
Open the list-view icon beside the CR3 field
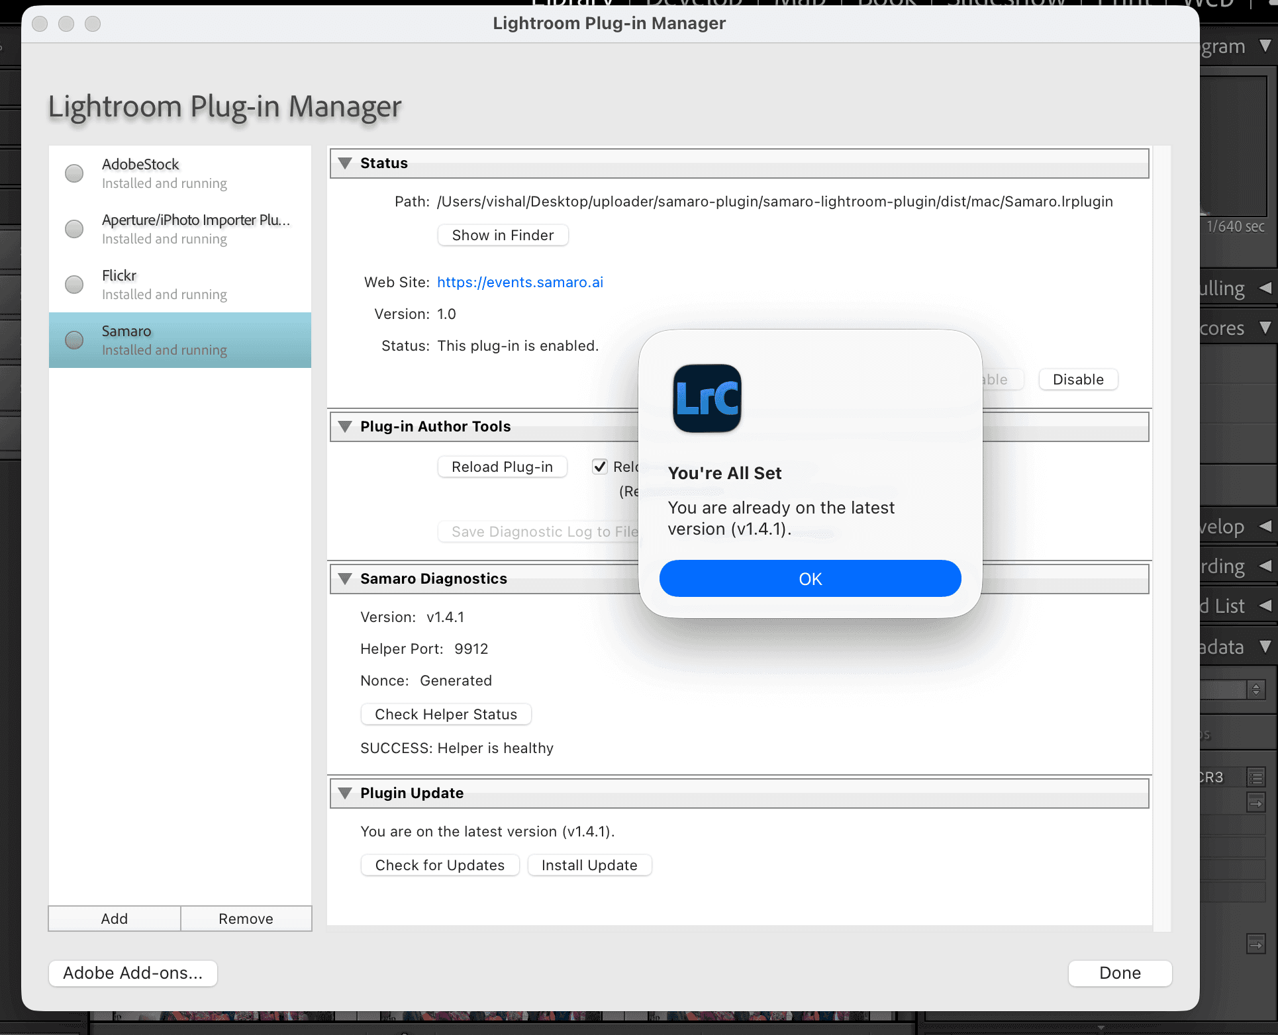pos(1255,777)
